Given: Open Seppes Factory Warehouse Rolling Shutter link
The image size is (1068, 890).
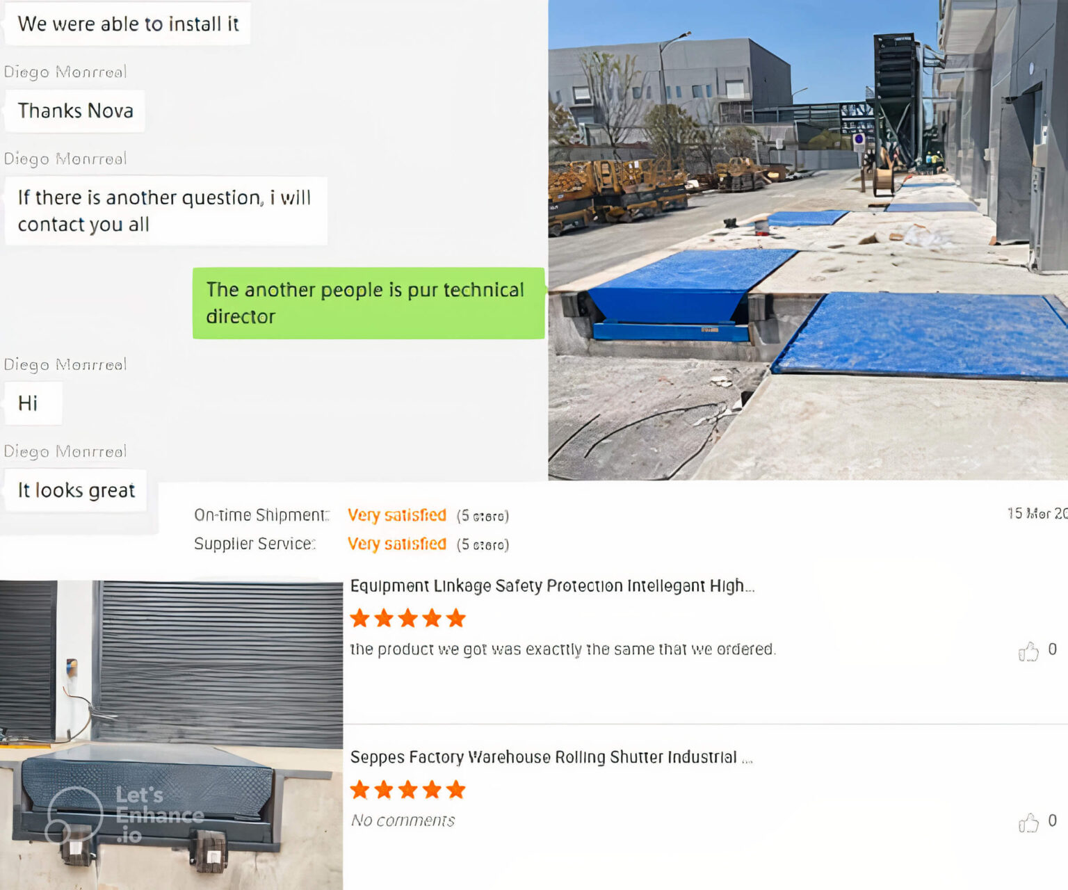Looking at the screenshot, I should pos(551,757).
